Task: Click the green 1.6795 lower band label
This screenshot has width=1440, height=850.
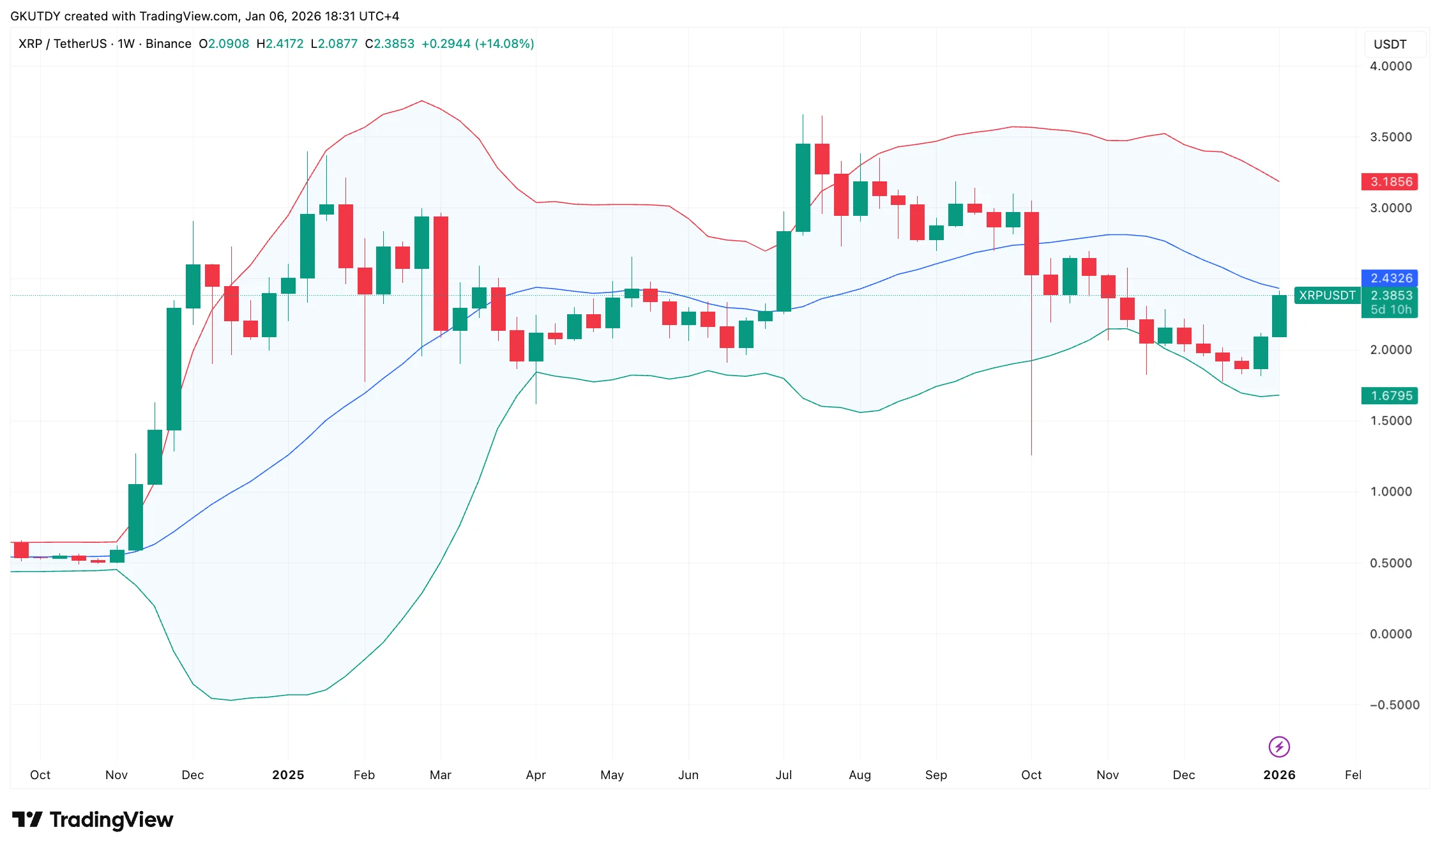Action: (1390, 395)
